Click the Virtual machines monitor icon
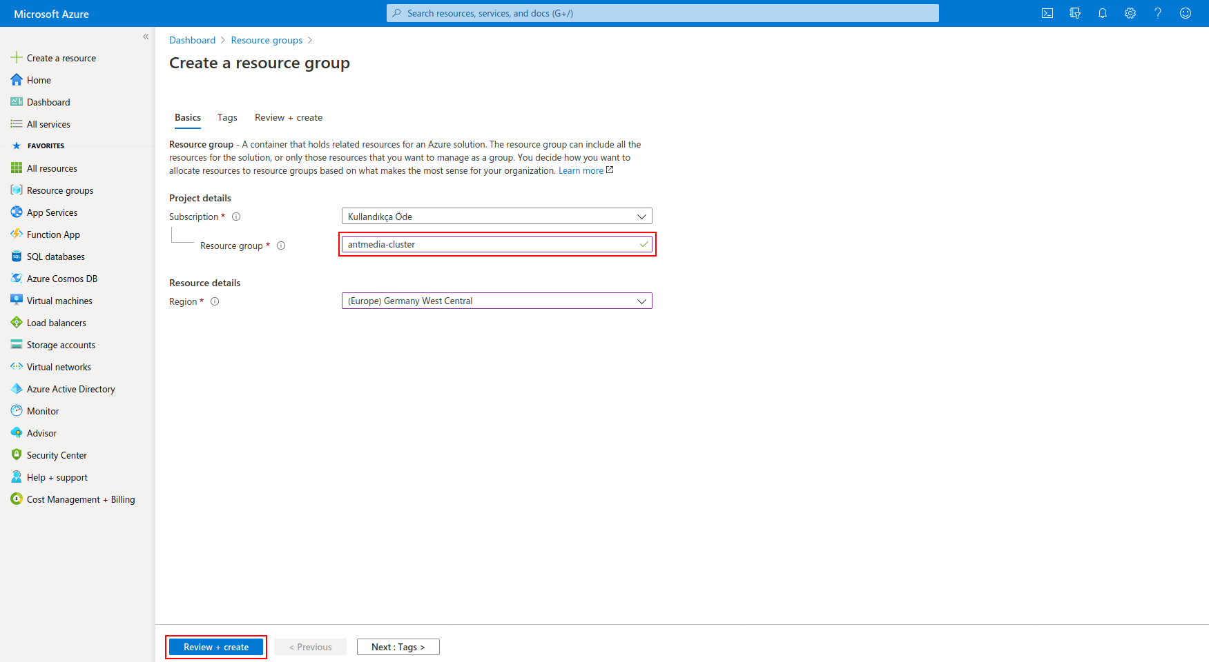The height and width of the screenshot is (662, 1209). coord(17,301)
